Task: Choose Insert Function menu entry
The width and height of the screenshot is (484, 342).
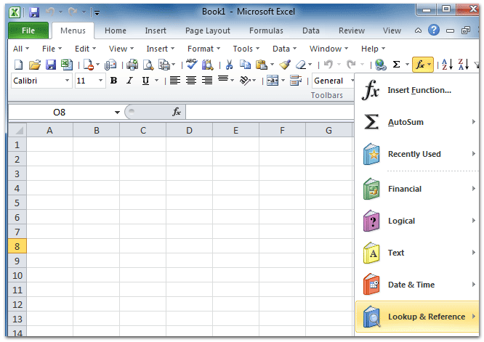Action: [416, 90]
